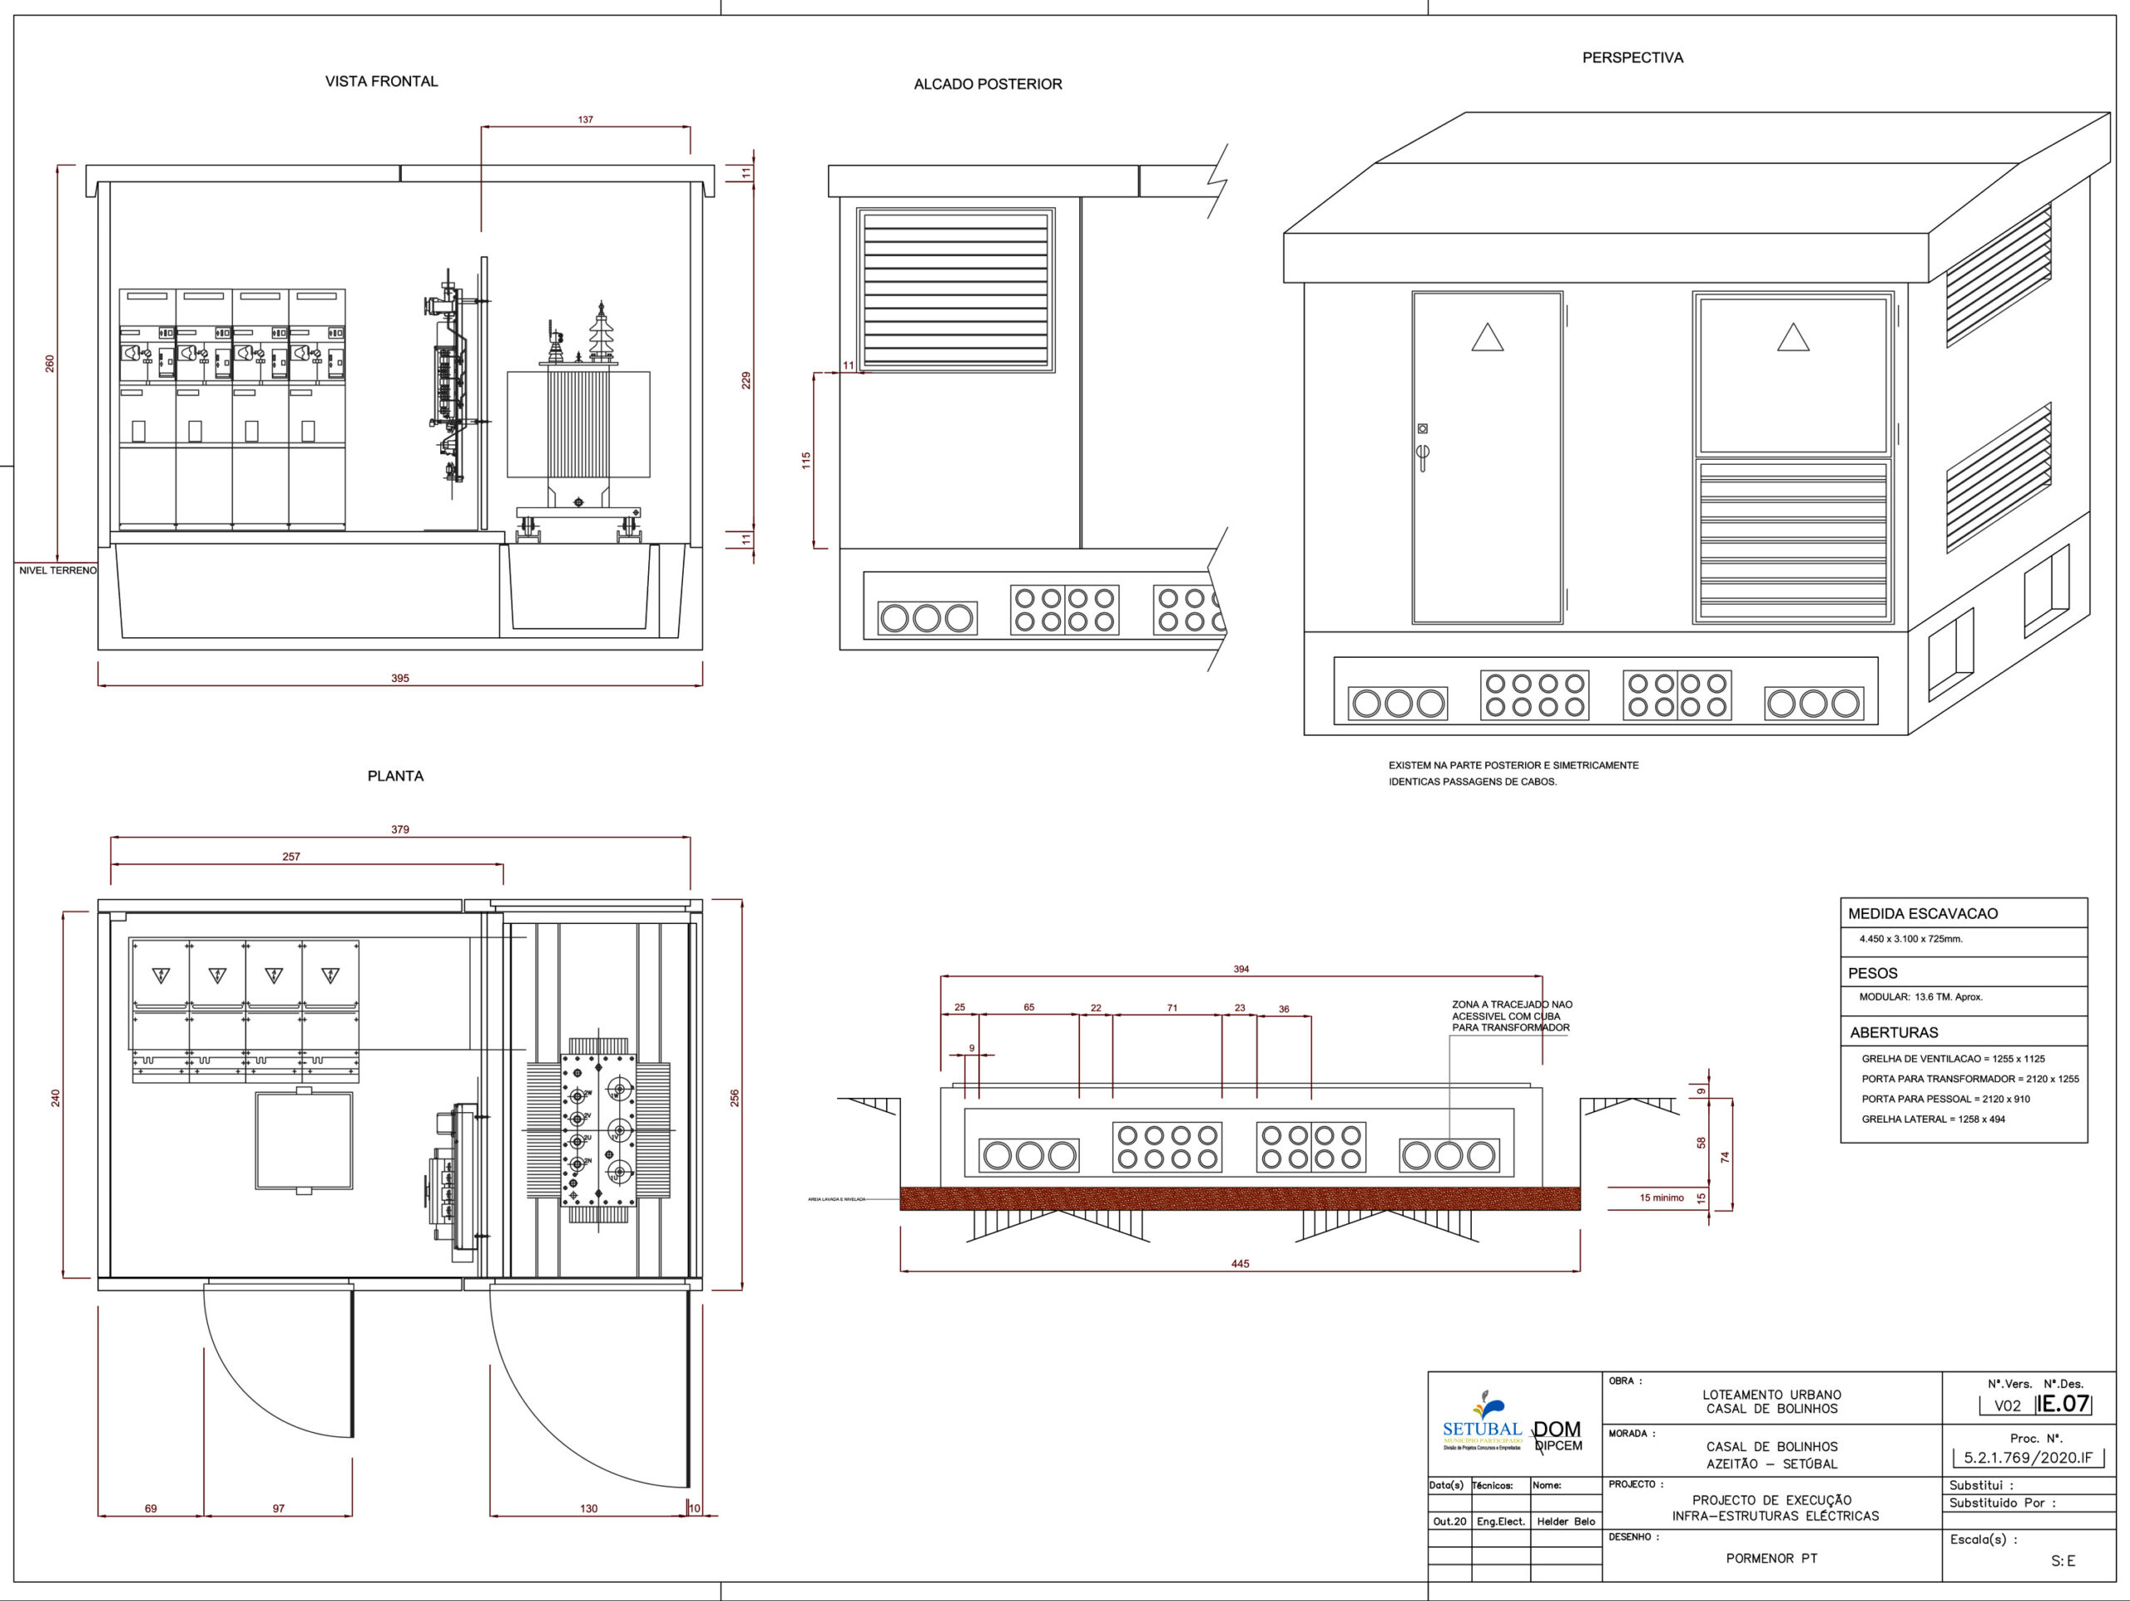Click the NIVEL TERRENO label
The width and height of the screenshot is (2130, 1601).
pyautogui.click(x=57, y=571)
